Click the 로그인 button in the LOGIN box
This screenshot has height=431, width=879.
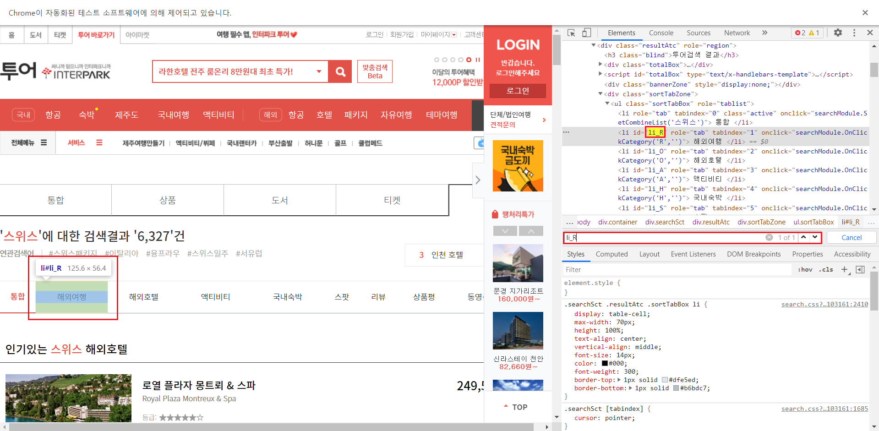(518, 91)
